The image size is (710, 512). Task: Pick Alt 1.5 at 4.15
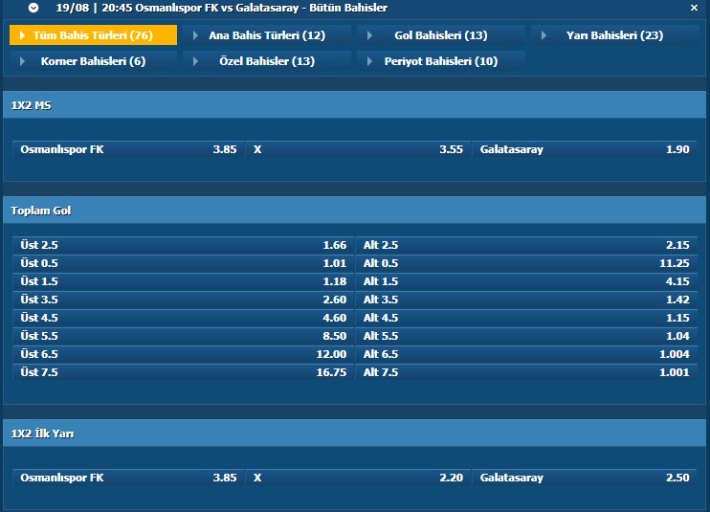(x=526, y=281)
